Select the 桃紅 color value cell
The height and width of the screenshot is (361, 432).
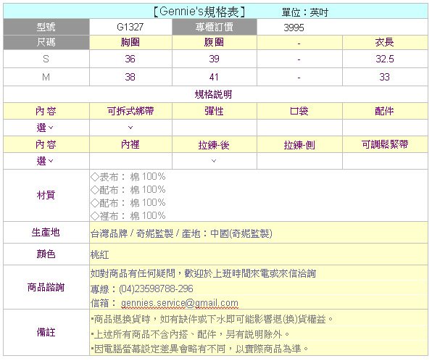click(x=259, y=254)
